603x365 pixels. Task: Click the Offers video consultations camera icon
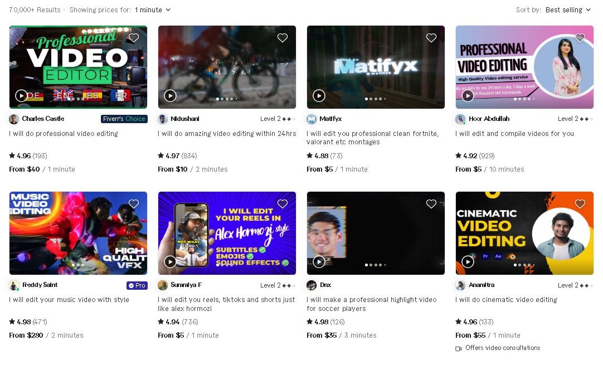[459, 348]
